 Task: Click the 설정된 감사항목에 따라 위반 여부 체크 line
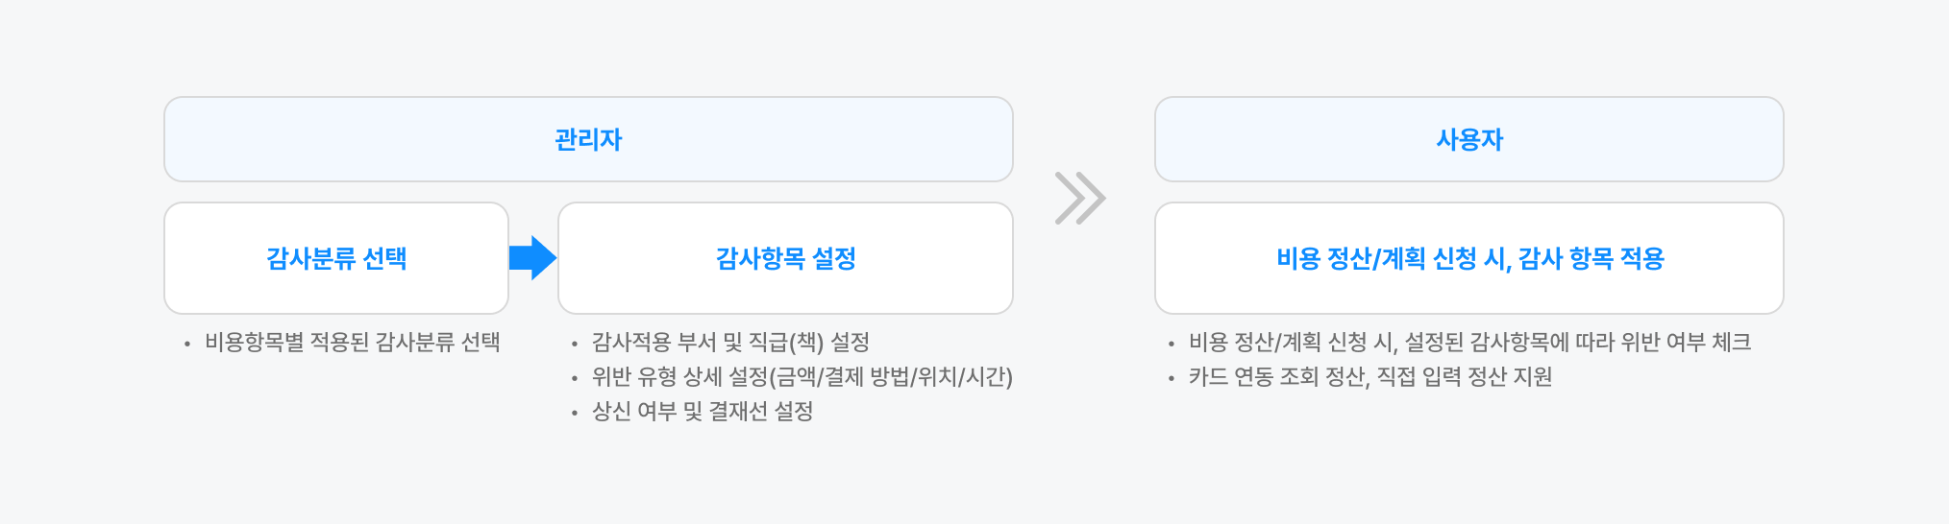1469,343
